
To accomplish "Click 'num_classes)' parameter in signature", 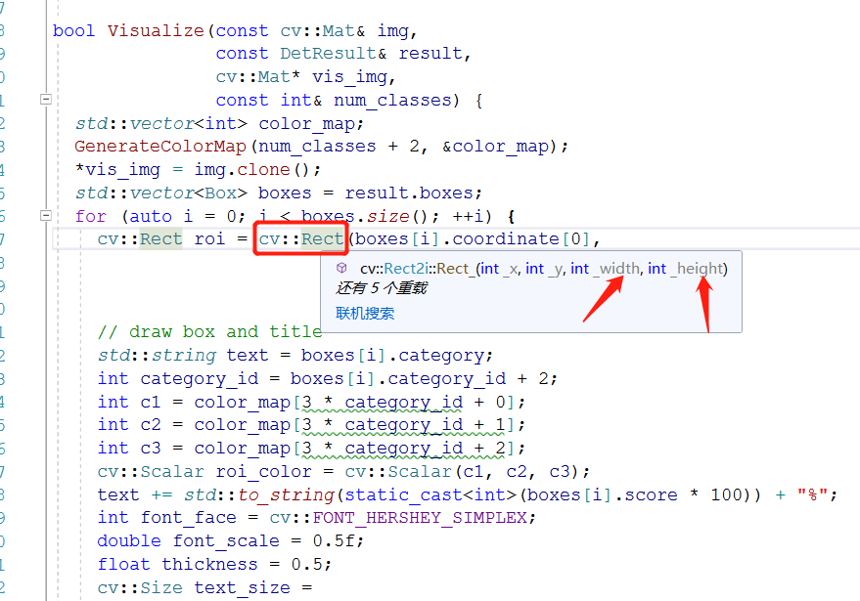I will pos(396,101).
